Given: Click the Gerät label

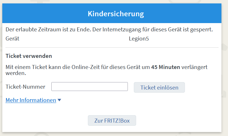Looking at the screenshot, I should click(12, 38).
